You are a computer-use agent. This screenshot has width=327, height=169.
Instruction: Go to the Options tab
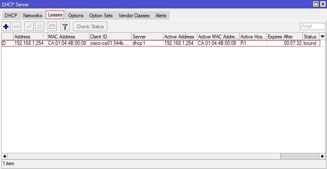coord(76,16)
